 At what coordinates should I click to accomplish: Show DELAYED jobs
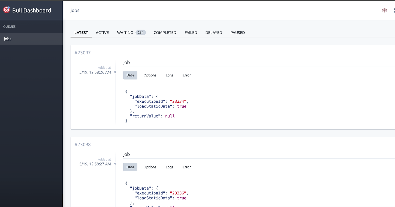214,33
